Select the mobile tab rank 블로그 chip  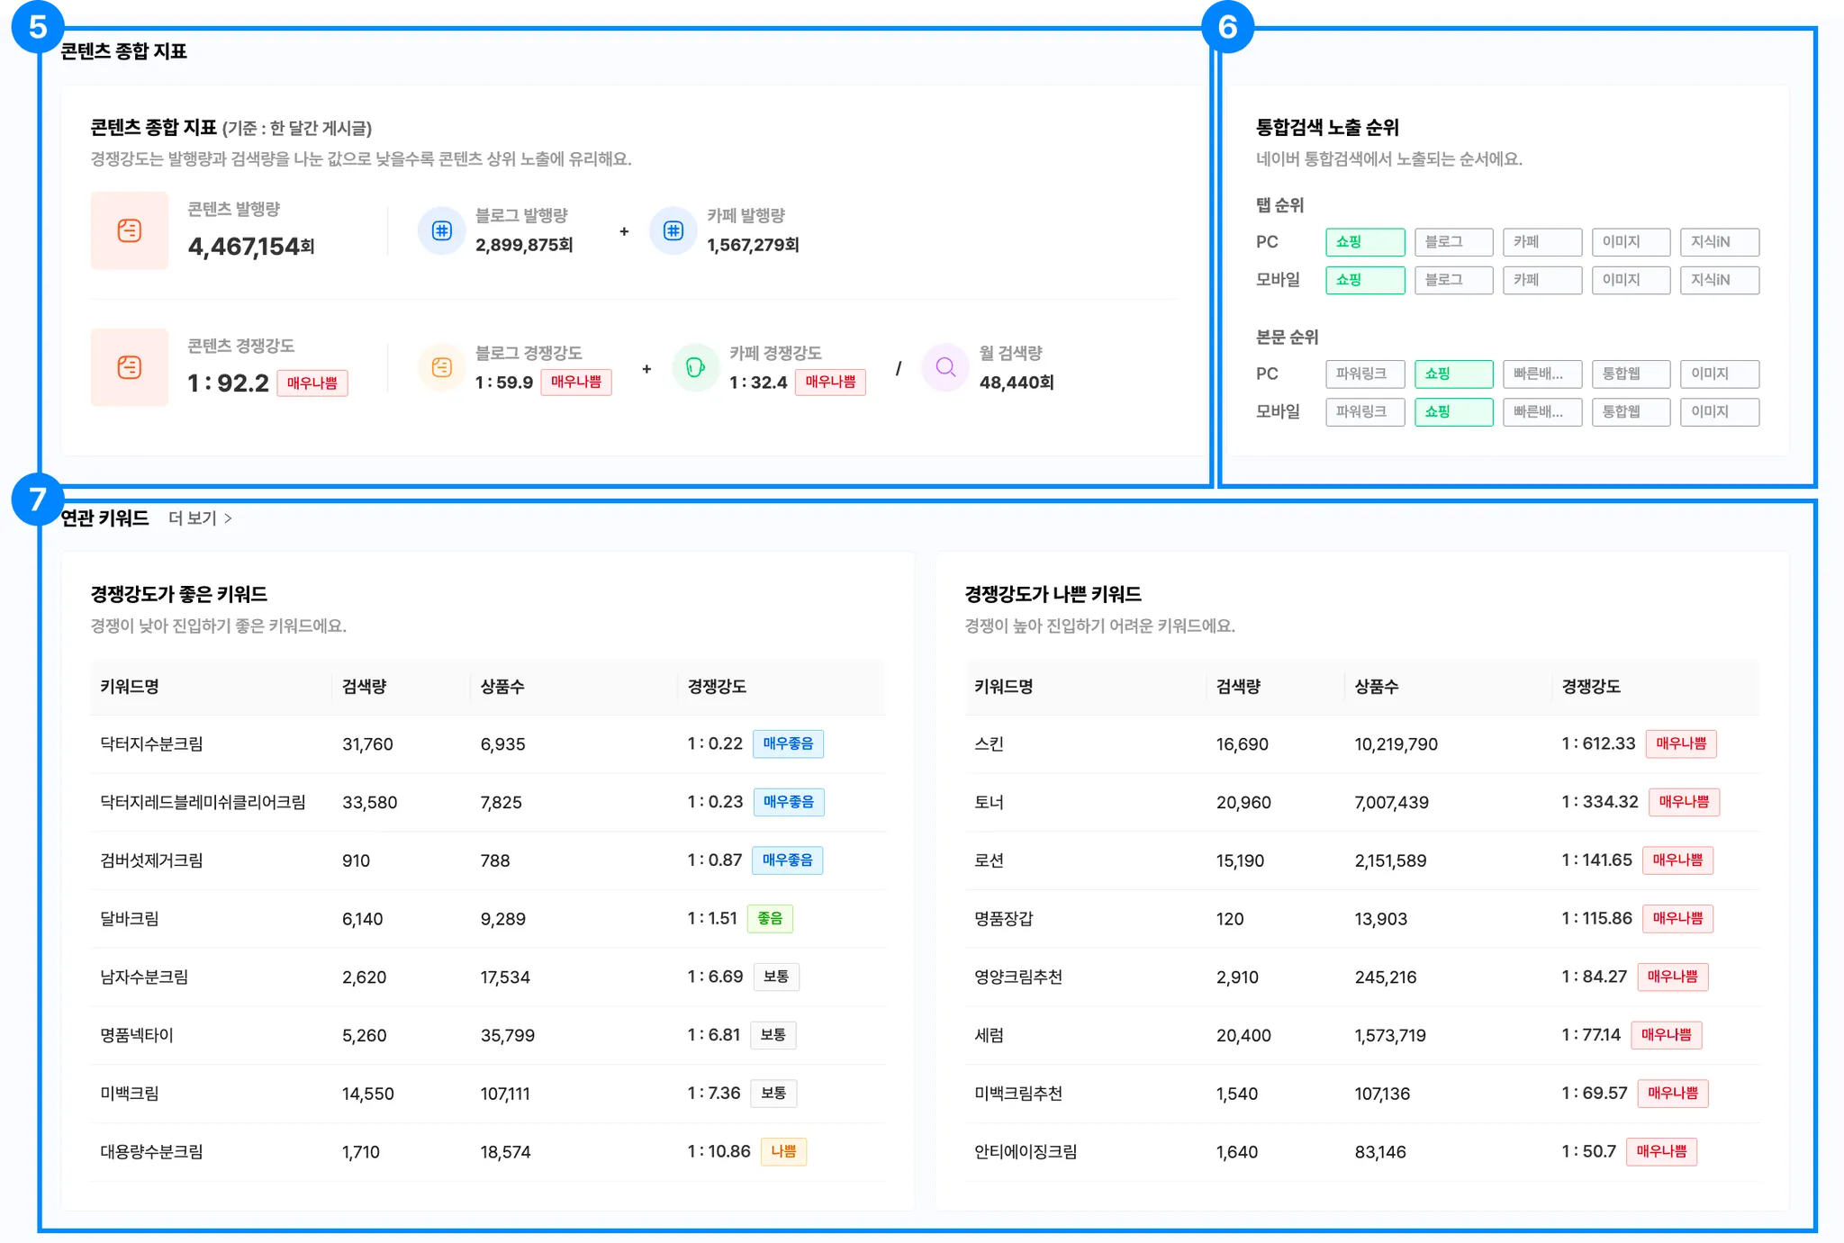pyautogui.click(x=1453, y=280)
